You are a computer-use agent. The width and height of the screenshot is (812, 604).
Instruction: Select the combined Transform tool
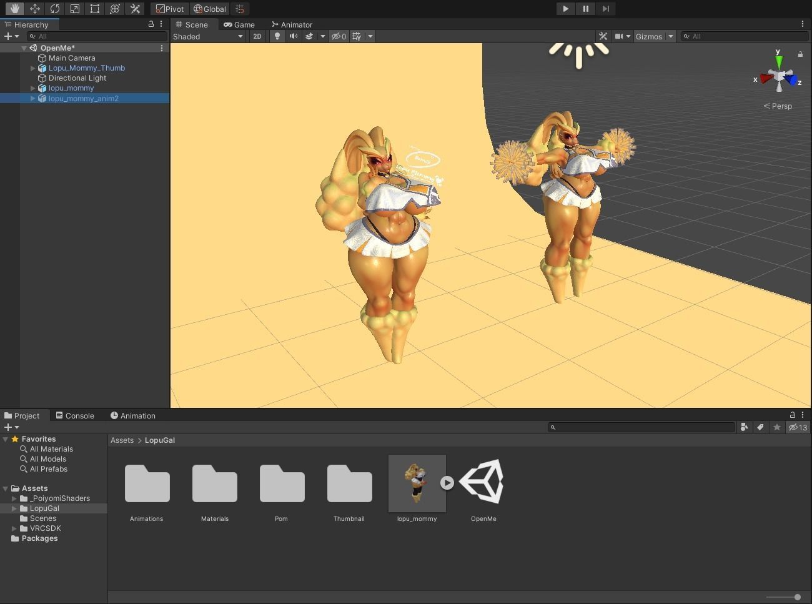click(x=114, y=9)
